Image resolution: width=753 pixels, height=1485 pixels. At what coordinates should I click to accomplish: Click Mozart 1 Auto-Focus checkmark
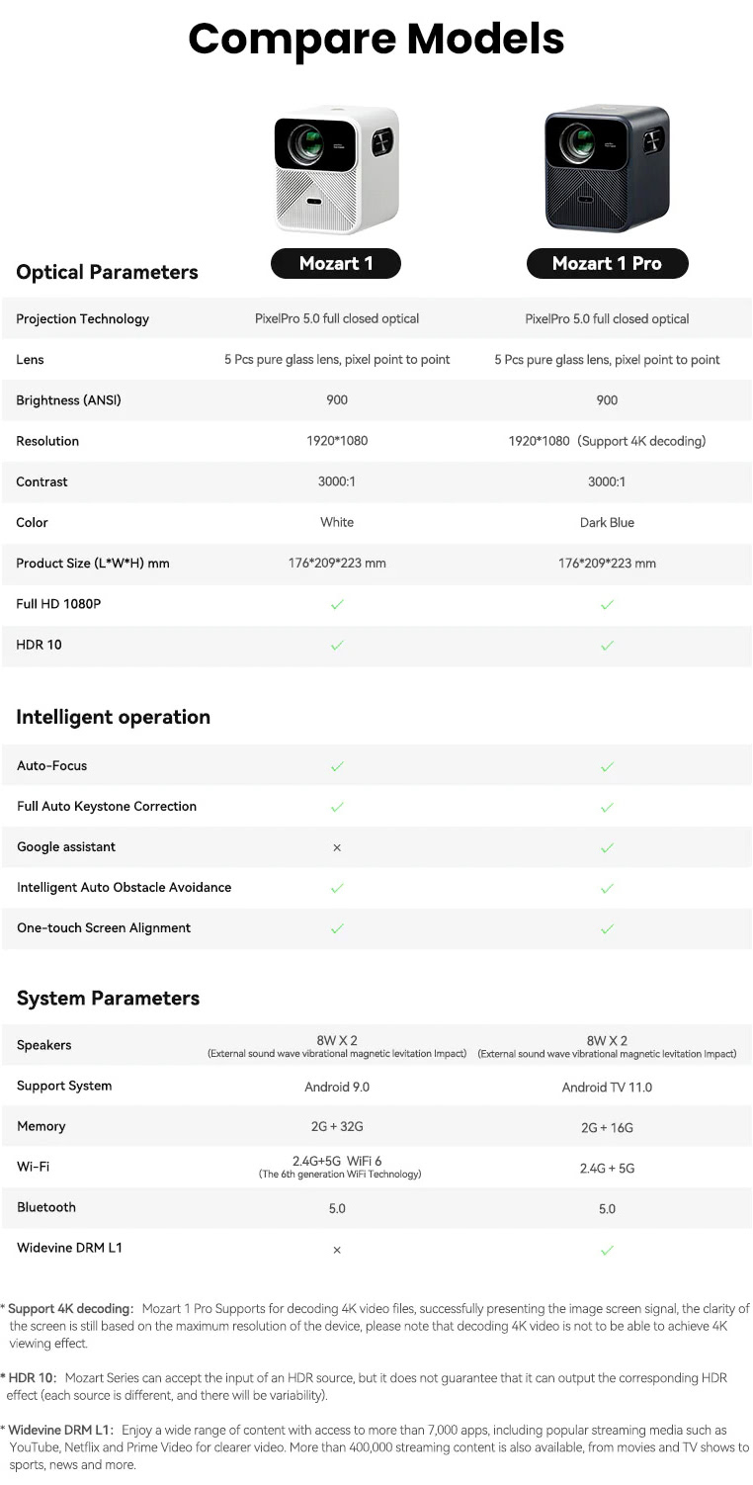pos(337,766)
